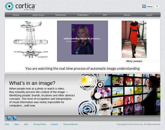Go to the Networks section
Screen dimensions: 165x130
(x=61, y=15)
